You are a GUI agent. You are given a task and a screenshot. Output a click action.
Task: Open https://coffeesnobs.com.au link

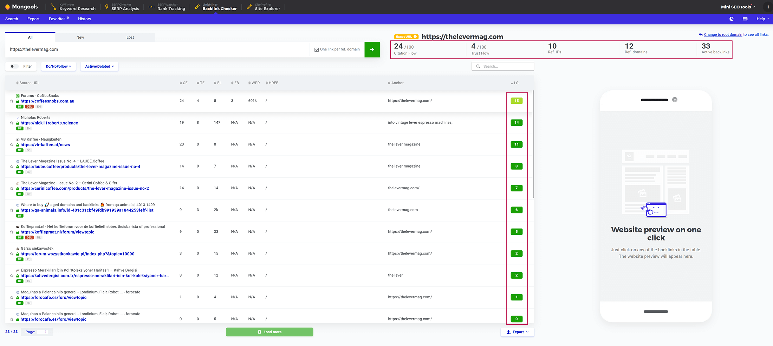[x=47, y=101]
